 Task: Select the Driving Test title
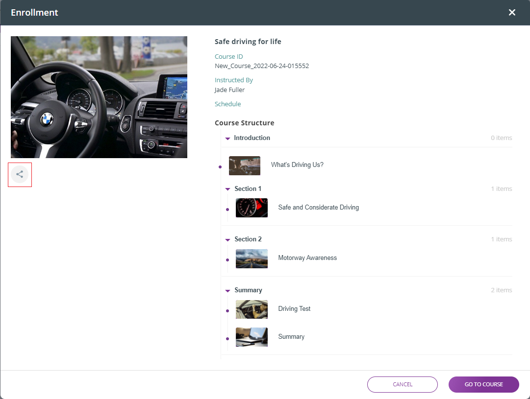[x=294, y=308]
